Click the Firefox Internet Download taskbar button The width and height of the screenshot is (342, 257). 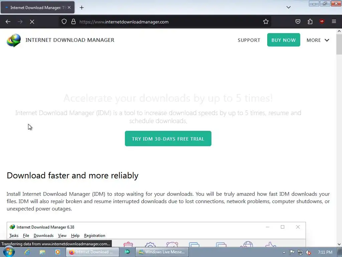(x=93, y=252)
